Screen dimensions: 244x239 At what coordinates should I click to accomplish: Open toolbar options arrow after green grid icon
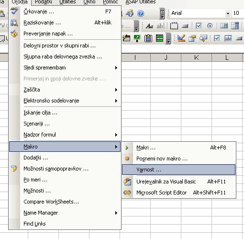click(x=168, y=39)
